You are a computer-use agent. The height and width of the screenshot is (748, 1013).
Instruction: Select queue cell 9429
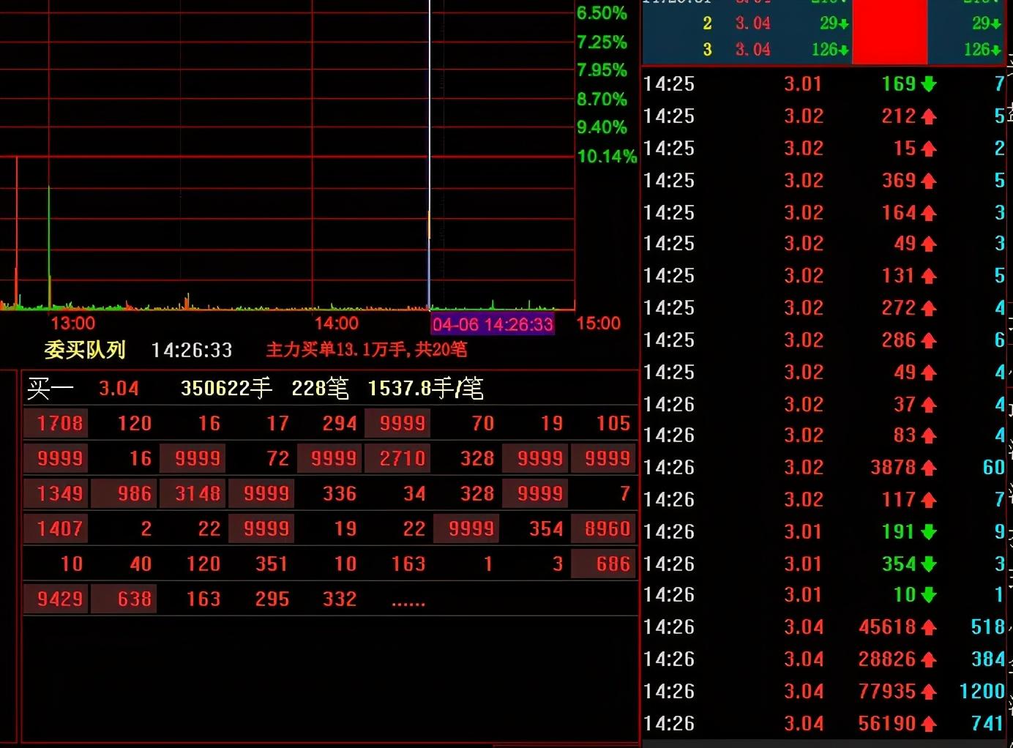coord(56,599)
